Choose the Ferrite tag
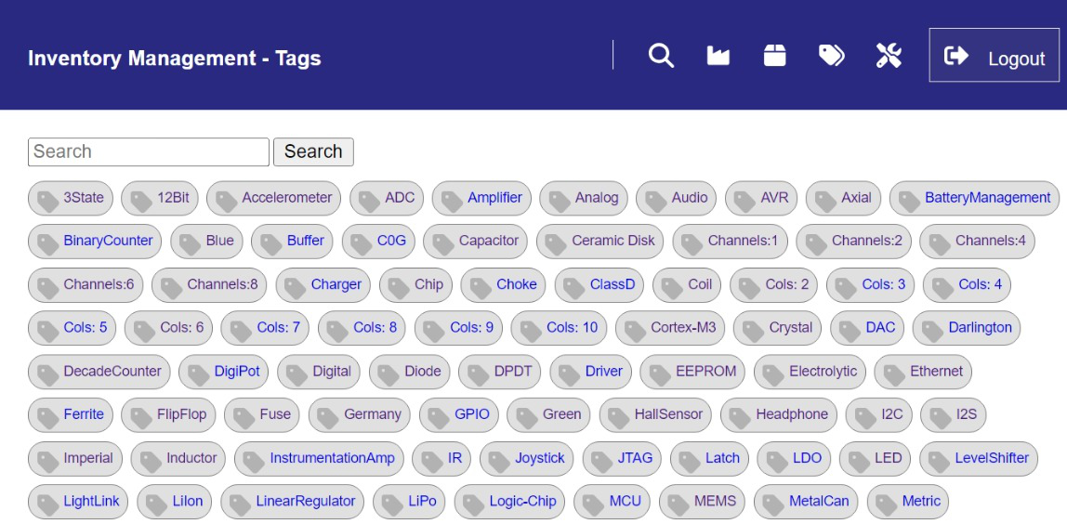The height and width of the screenshot is (524, 1067). pos(70,415)
